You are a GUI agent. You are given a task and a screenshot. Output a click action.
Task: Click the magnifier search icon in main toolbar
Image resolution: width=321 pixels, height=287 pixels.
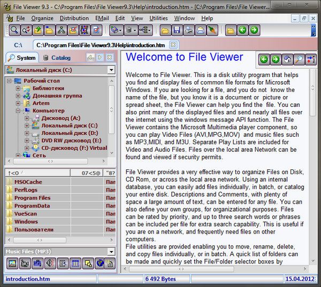click(x=14, y=30)
